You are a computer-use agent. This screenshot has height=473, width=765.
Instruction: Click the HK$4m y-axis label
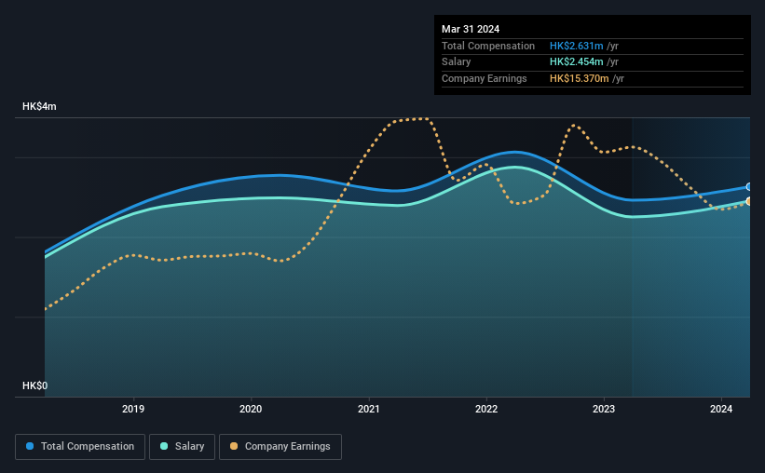point(39,106)
